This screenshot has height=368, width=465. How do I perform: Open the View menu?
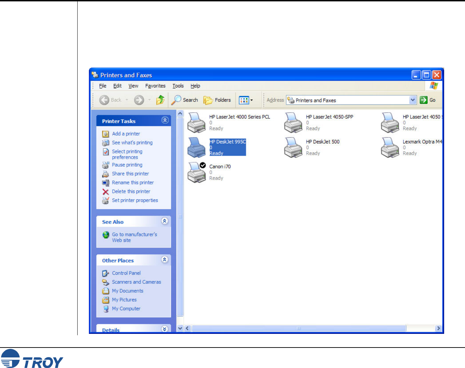coord(133,86)
